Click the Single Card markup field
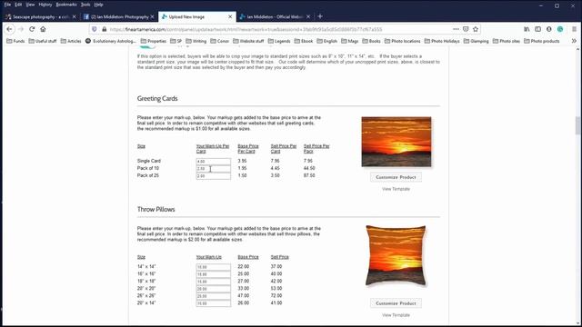The width and height of the screenshot is (582, 327). pos(214,162)
